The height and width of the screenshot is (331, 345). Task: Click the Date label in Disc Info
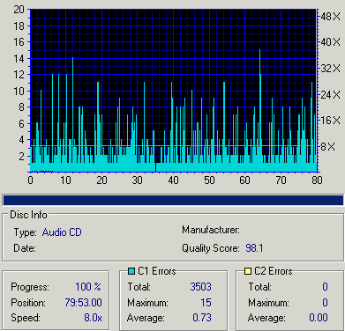click(25, 248)
